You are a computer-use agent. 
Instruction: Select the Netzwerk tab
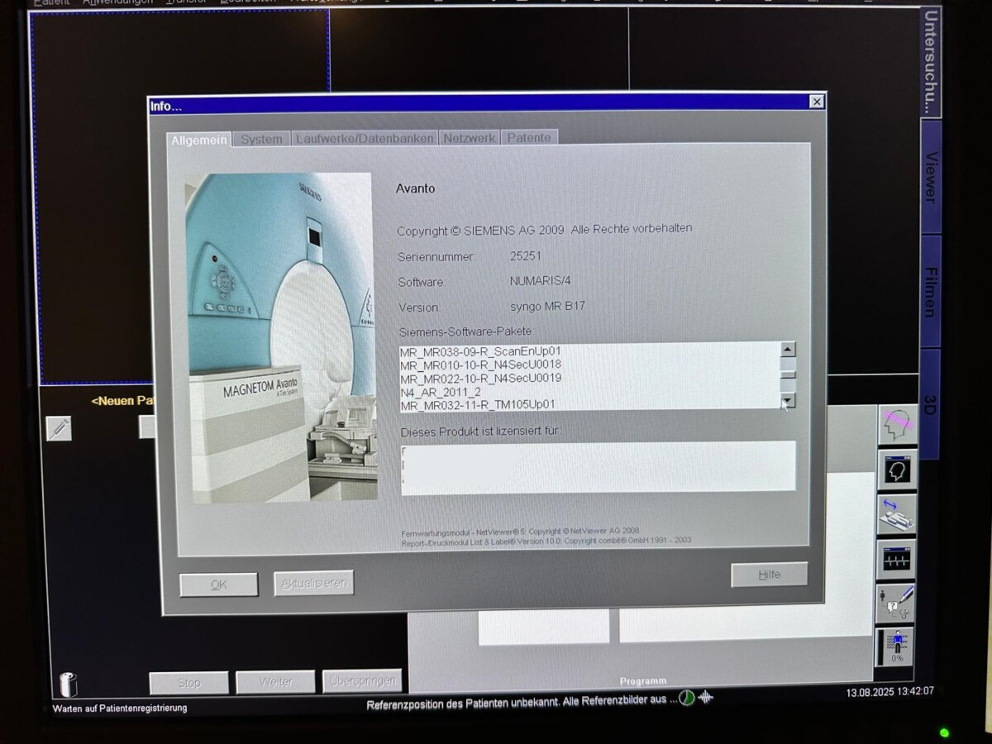470,139
